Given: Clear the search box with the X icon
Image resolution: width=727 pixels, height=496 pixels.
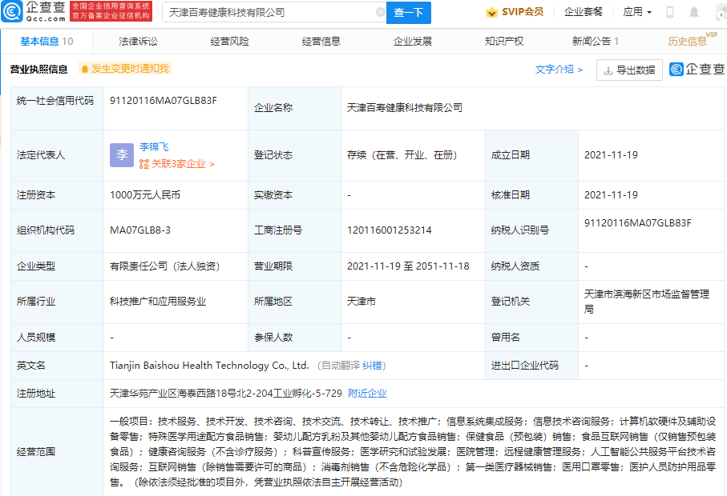Looking at the screenshot, I should (x=380, y=13).
